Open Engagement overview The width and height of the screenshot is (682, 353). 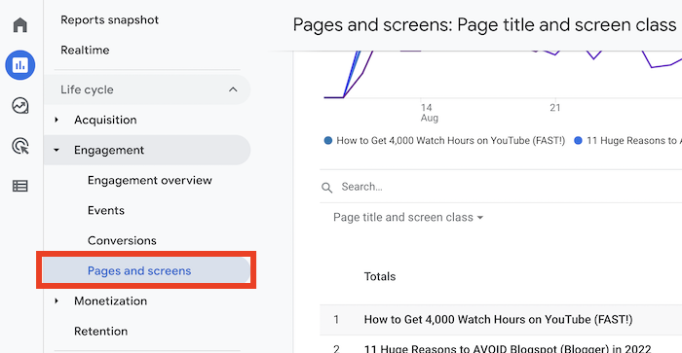coord(150,180)
